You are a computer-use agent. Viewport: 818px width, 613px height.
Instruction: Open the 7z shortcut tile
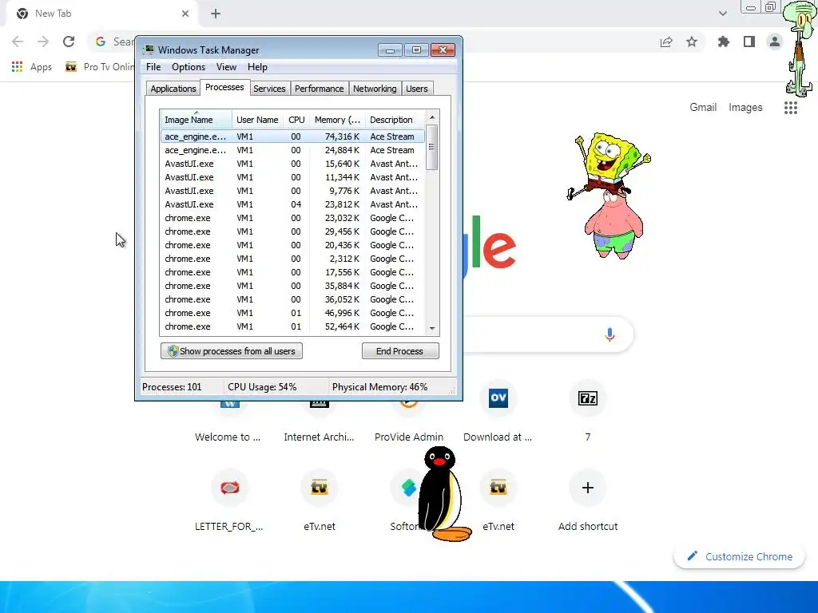(588, 413)
